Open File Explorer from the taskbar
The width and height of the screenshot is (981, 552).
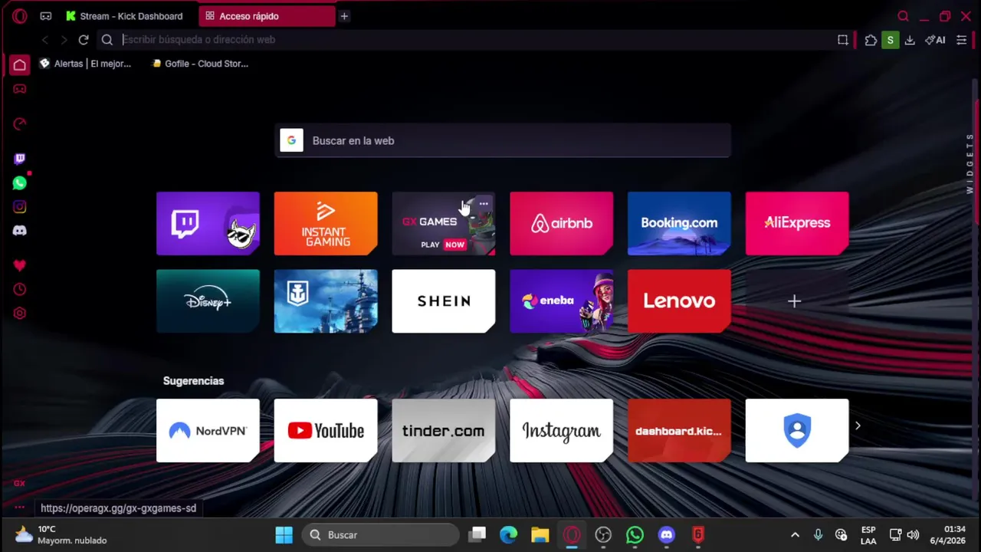[540, 535]
